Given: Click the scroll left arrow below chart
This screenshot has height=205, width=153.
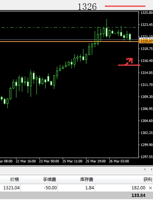Looking at the screenshot, I should (x=145, y=169).
